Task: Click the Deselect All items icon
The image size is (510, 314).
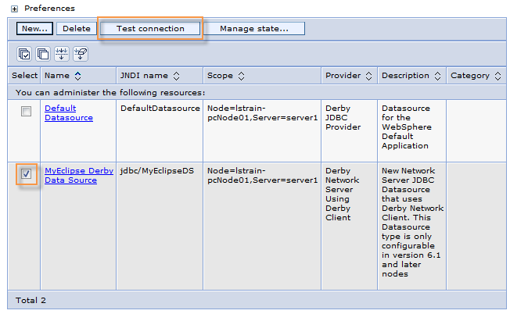Action: point(43,54)
